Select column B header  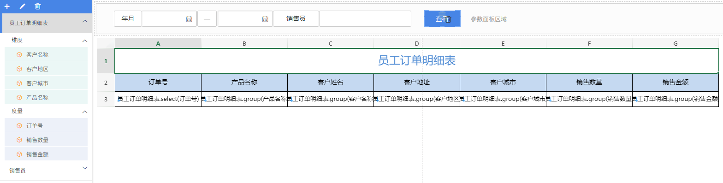tap(244, 43)
